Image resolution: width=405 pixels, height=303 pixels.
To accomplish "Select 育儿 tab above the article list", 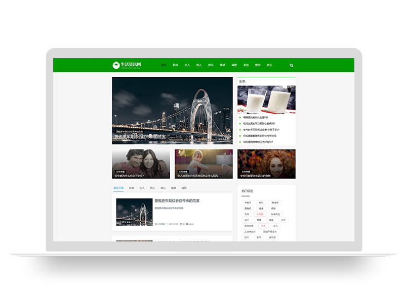I will click(163, 188).
